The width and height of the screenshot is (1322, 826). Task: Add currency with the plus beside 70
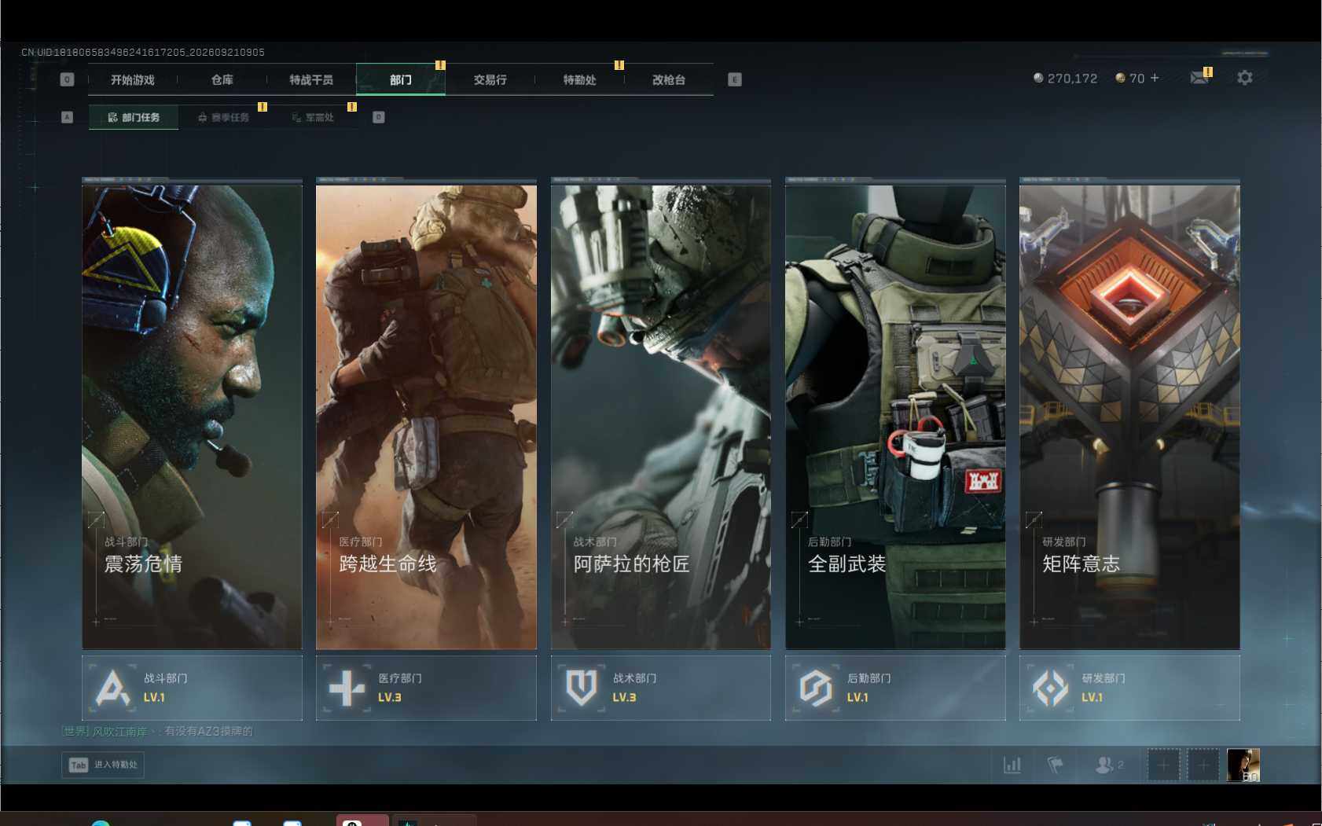pyautogui.click(x=1155, y=78)
